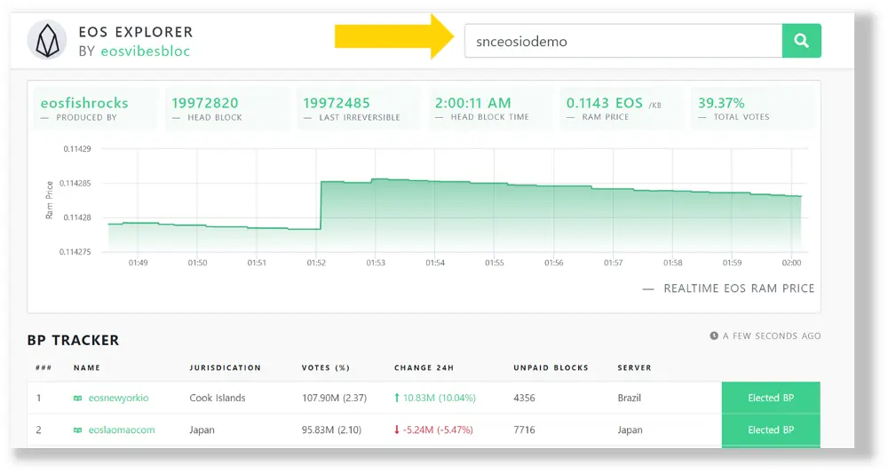Focus the search field containing snceosiodemo
This screenshot has width=888, height=473.
pos(623,41)
